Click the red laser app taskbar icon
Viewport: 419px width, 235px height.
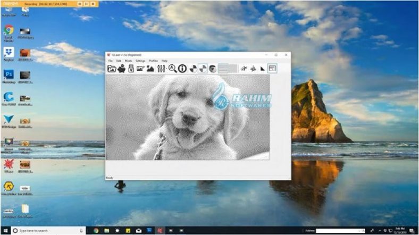click(160, 230)
